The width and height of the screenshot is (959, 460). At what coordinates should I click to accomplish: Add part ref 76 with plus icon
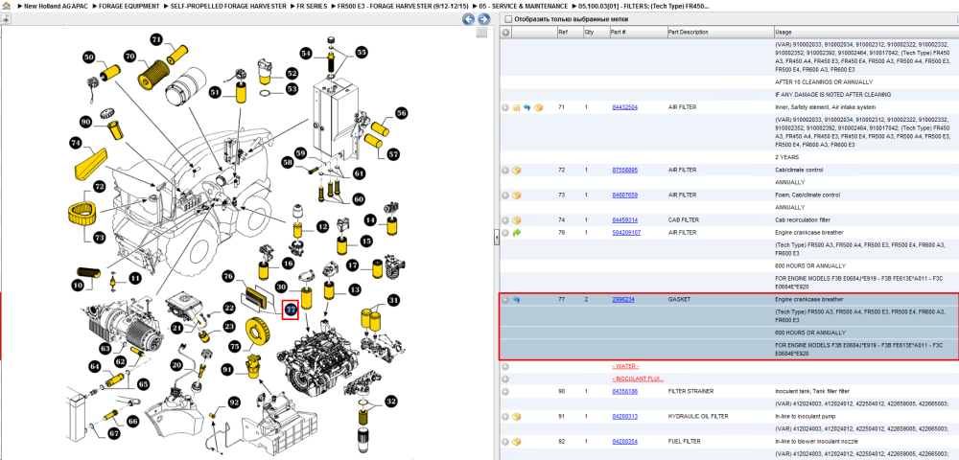pos(505,233)
